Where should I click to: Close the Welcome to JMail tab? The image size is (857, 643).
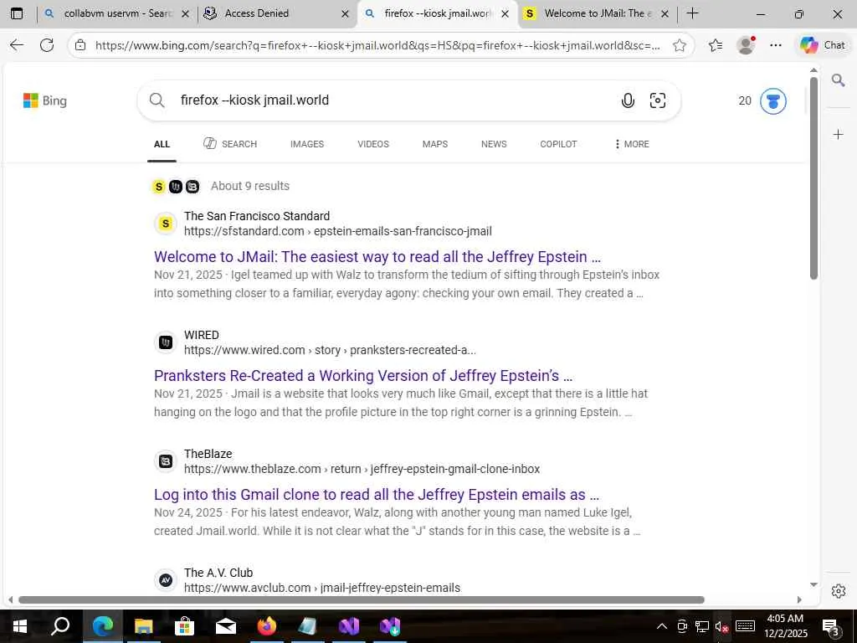[x=665, y=14]
